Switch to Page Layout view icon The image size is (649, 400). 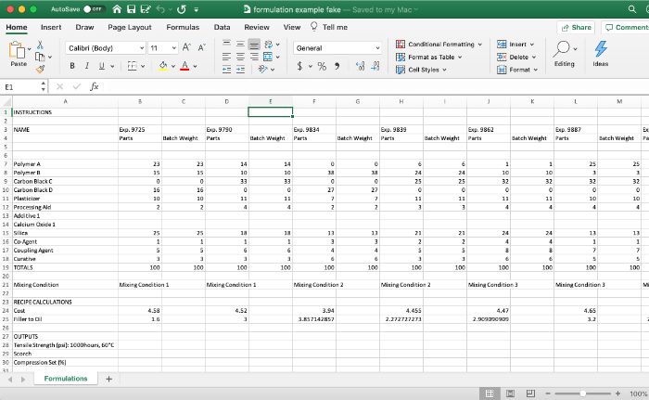click(x=510, y=394)
